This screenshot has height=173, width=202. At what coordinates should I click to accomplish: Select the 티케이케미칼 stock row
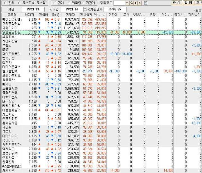click(x=102, y=106)
